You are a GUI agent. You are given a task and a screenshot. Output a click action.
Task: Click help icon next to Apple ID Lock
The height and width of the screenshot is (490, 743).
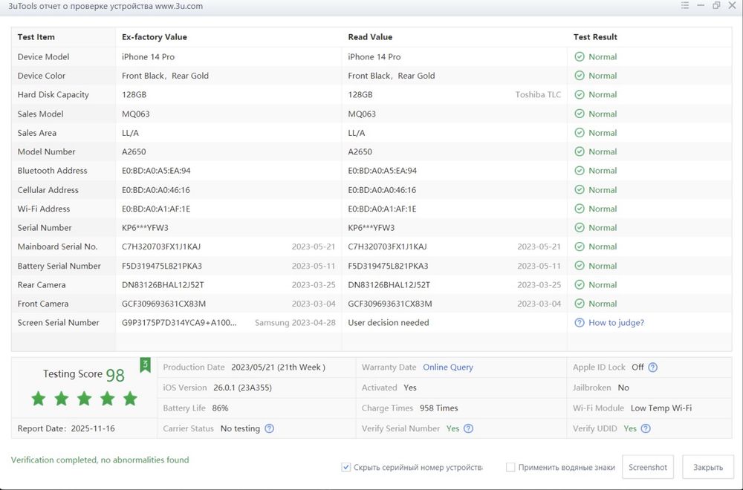pyautogui.click(x=653, y=367)
